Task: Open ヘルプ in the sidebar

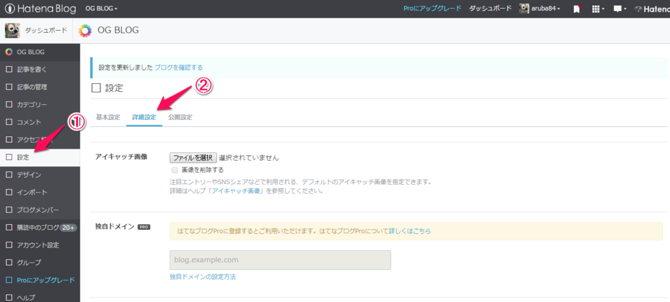Action: (x=40, y=297)
